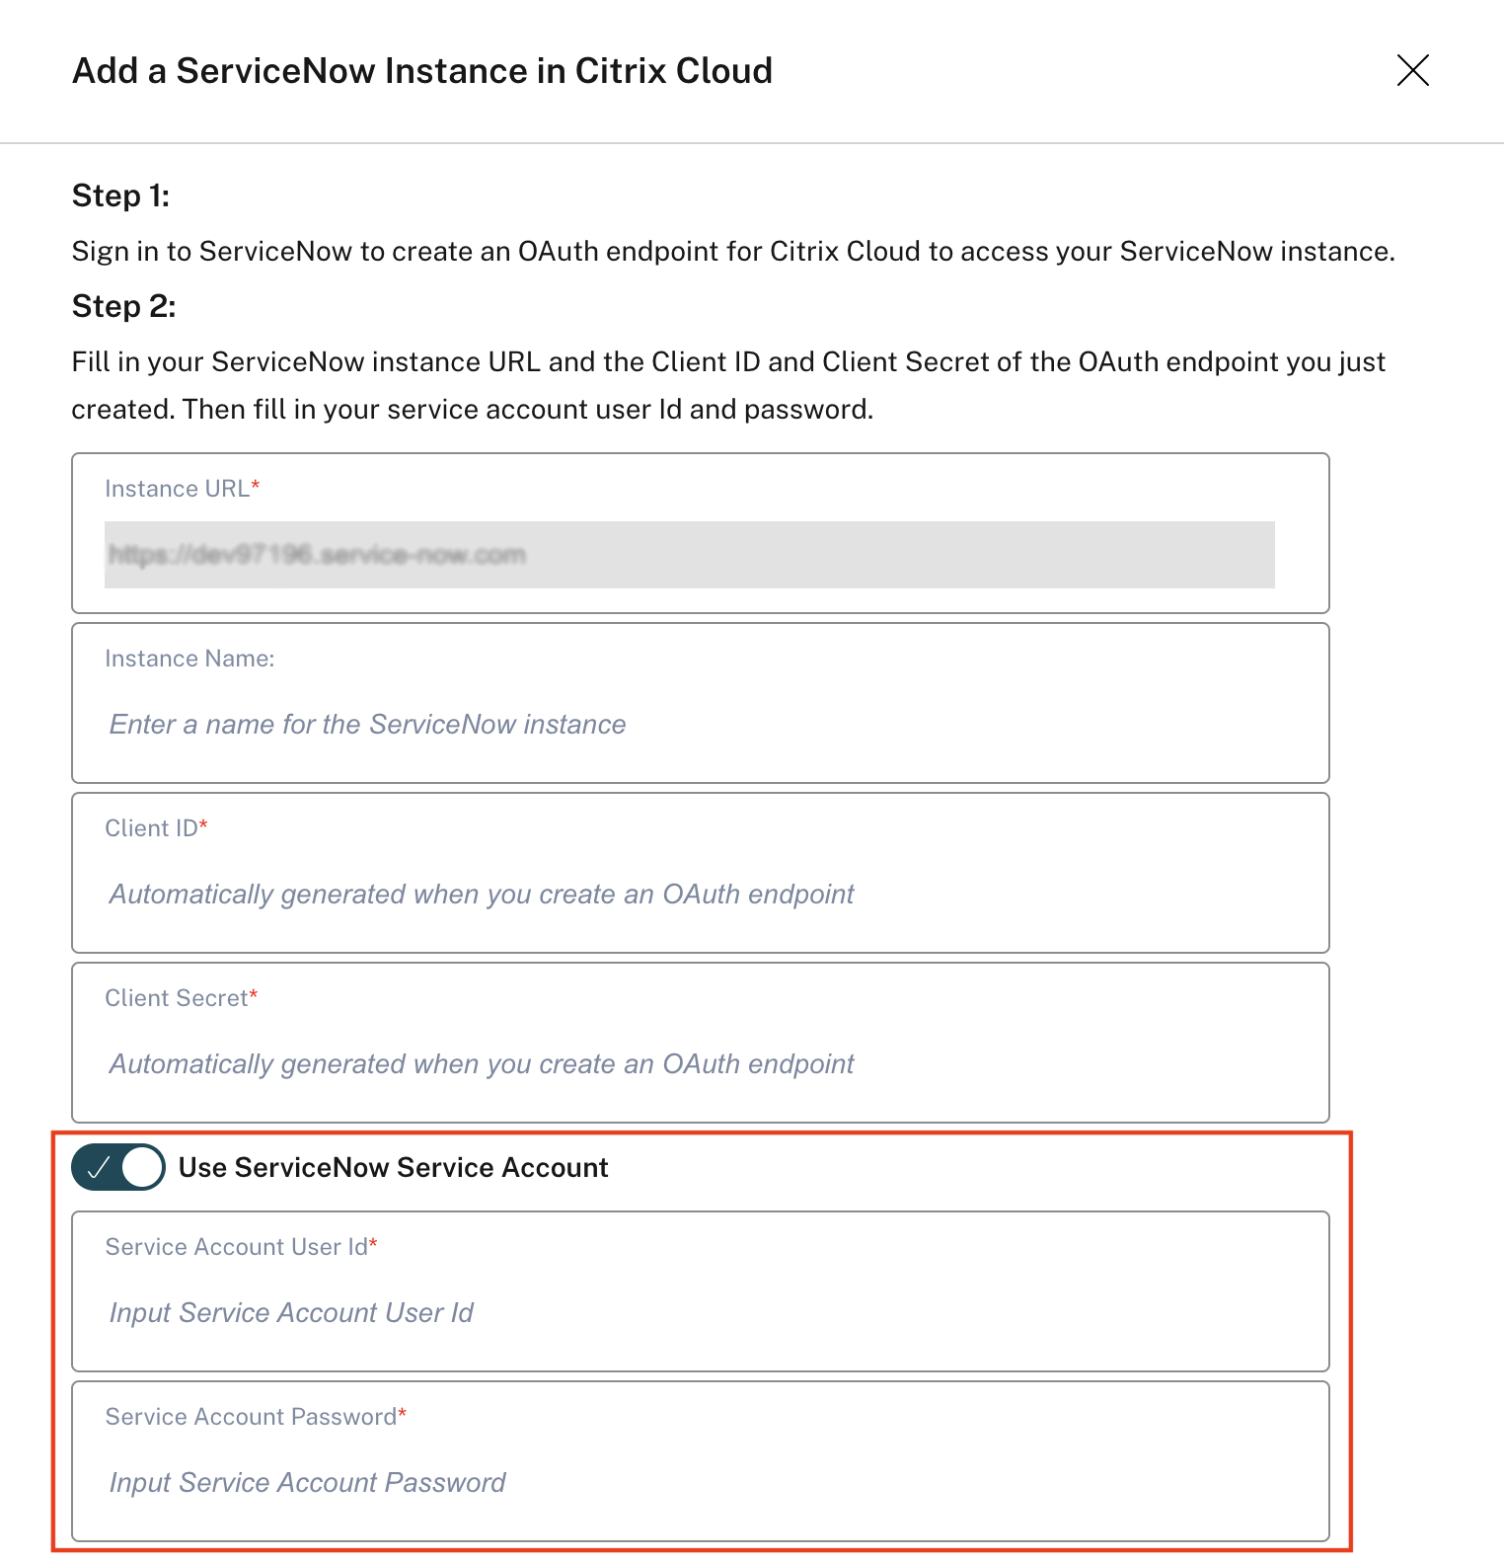Screen dimensions: 1504x1560
Task: Close the Add ServiceNow Instance dialog
Action: click(x=1412, y=70)
